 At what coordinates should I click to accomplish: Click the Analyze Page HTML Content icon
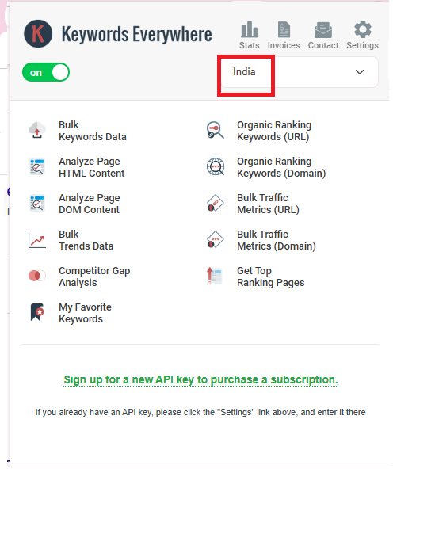[x=37, y=167]
